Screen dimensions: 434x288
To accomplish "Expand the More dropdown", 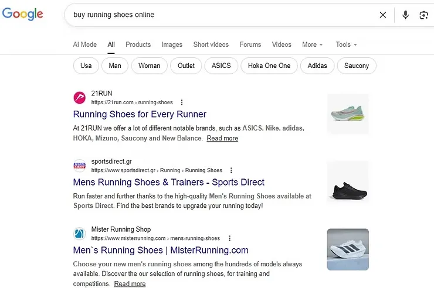I will click(x=312, y=44).
